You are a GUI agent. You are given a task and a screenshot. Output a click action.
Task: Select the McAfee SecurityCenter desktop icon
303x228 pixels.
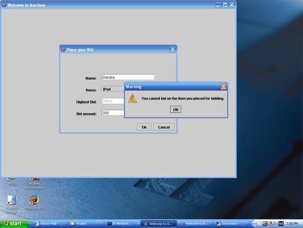pos(34,184)
